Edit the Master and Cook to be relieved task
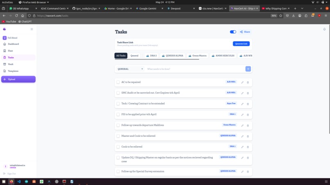The height and width of the screenshot is (185, 330). [x=242, y=136]
